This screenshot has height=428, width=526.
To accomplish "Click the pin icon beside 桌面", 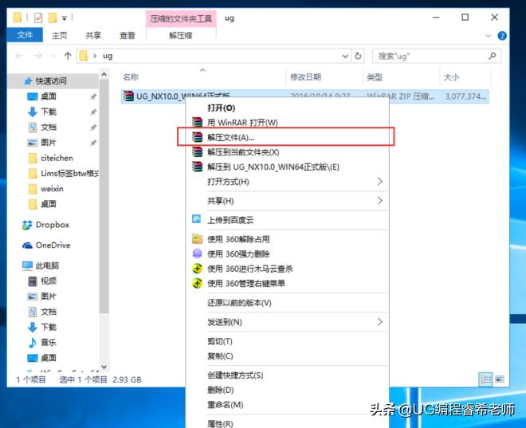I will coord(93,96).
